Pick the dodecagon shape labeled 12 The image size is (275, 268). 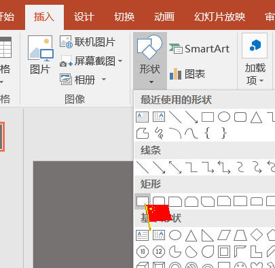159,252
